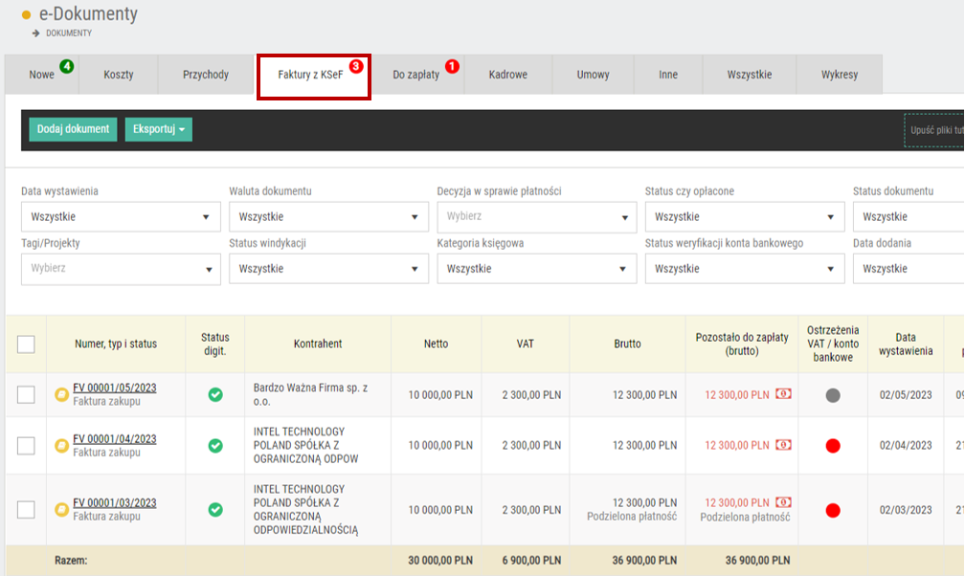This screenshot has width=965, height=576.
Task: Open Decyzja w sprawie płatności dropdown
Action: click(x=537, y=216)
